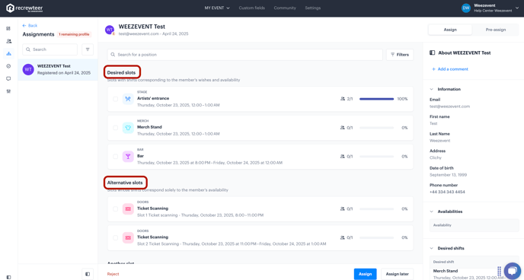
Task: Click the Assign later button
Action: pos(398,274)
